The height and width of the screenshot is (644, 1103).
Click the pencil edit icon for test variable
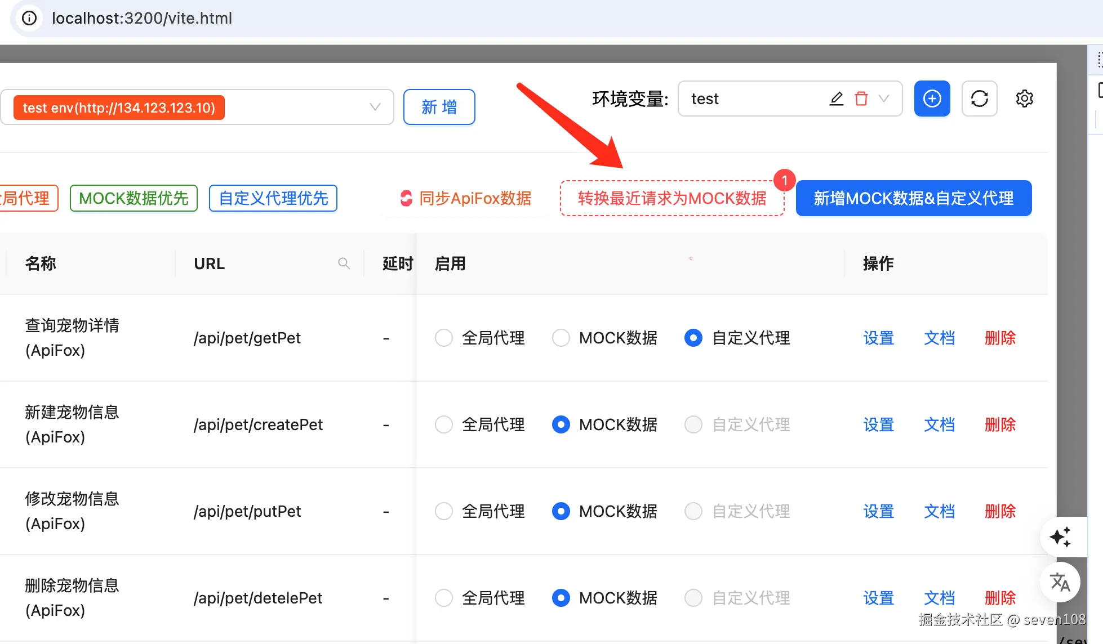837,99
